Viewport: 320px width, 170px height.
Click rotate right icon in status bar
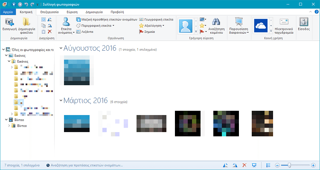[x=235, y=165]
